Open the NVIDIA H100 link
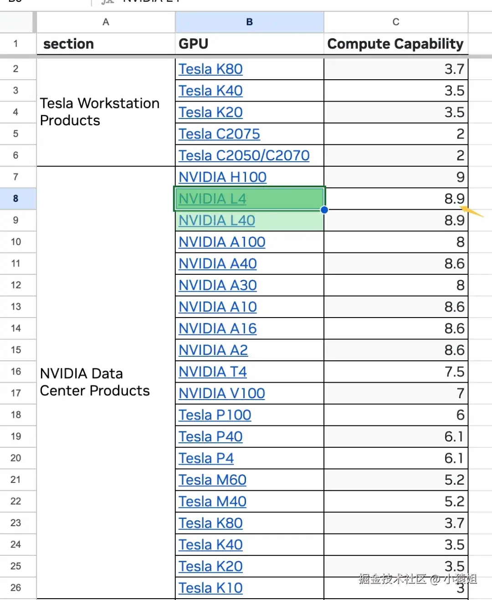Viewport: 492px width, 600px height. click(x=222, y=177)
